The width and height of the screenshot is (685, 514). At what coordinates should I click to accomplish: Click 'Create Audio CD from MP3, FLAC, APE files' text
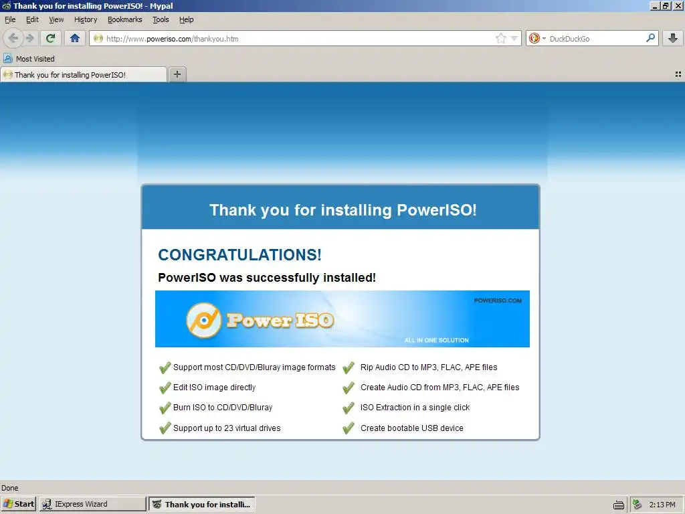click(x=440, y=388)
